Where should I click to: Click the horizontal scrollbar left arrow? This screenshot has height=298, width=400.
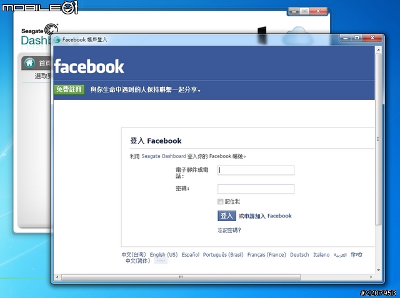coord(57,277)
